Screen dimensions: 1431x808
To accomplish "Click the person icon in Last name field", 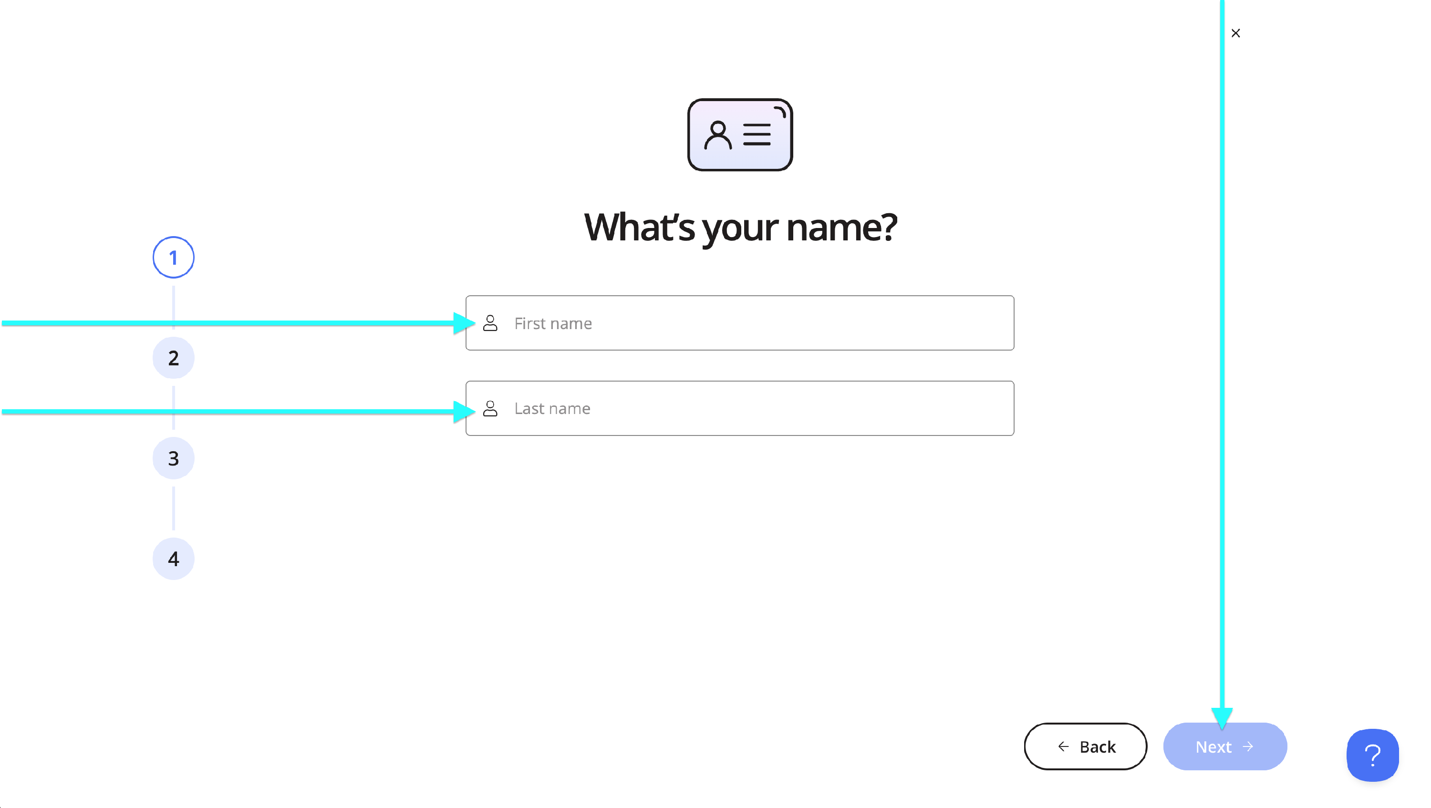I will click(x=490, y=409).
